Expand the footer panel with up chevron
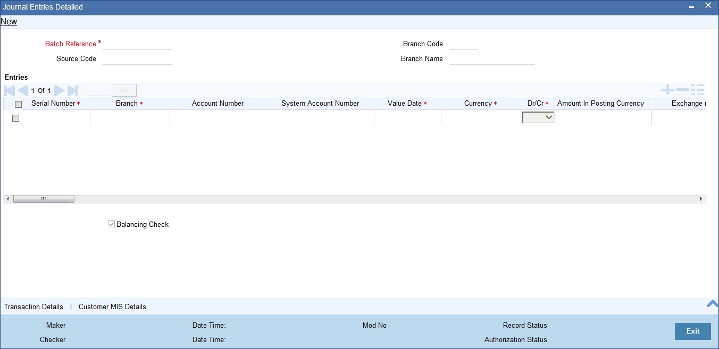The width and height of the screenshot is (719, 349). click(x=712, y=304)
